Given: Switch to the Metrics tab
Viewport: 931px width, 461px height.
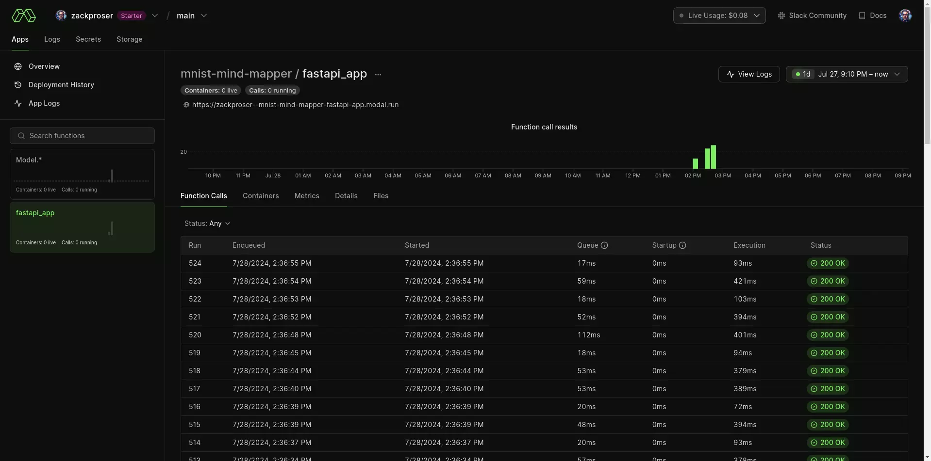Looking at the screenshot, I should click(307, 196).
